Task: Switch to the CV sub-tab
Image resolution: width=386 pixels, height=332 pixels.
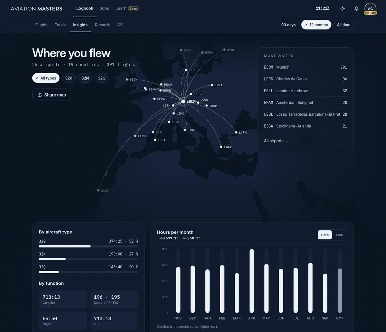Action: point(120,25)
